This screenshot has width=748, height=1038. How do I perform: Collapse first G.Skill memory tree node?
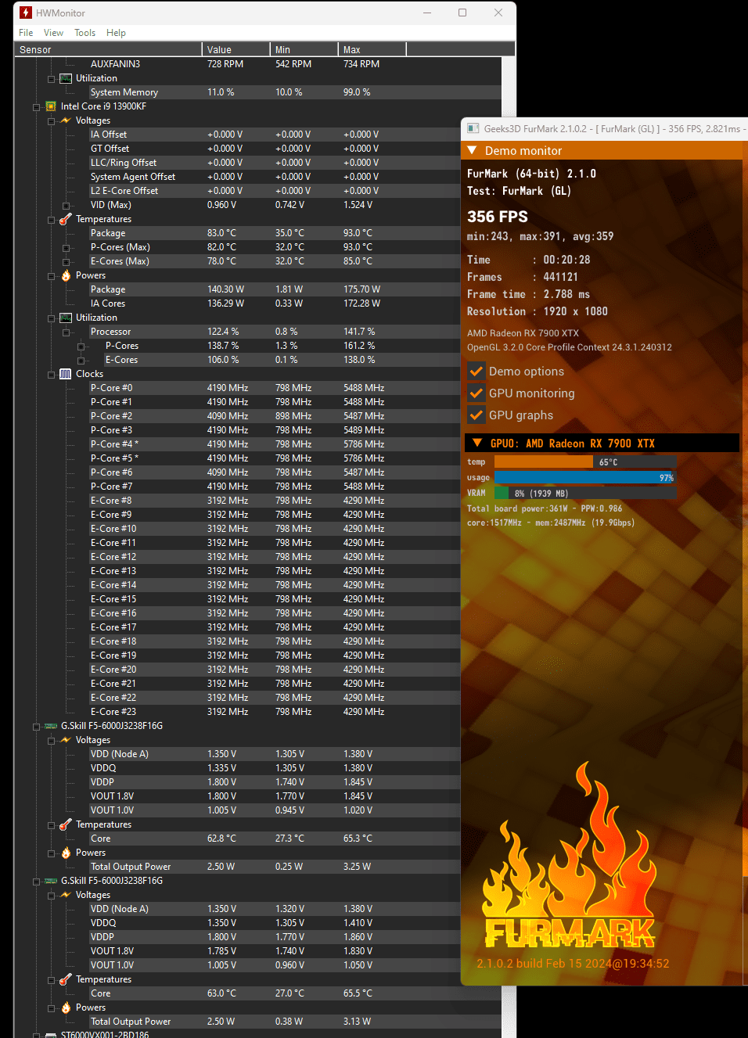pos(37,727)
